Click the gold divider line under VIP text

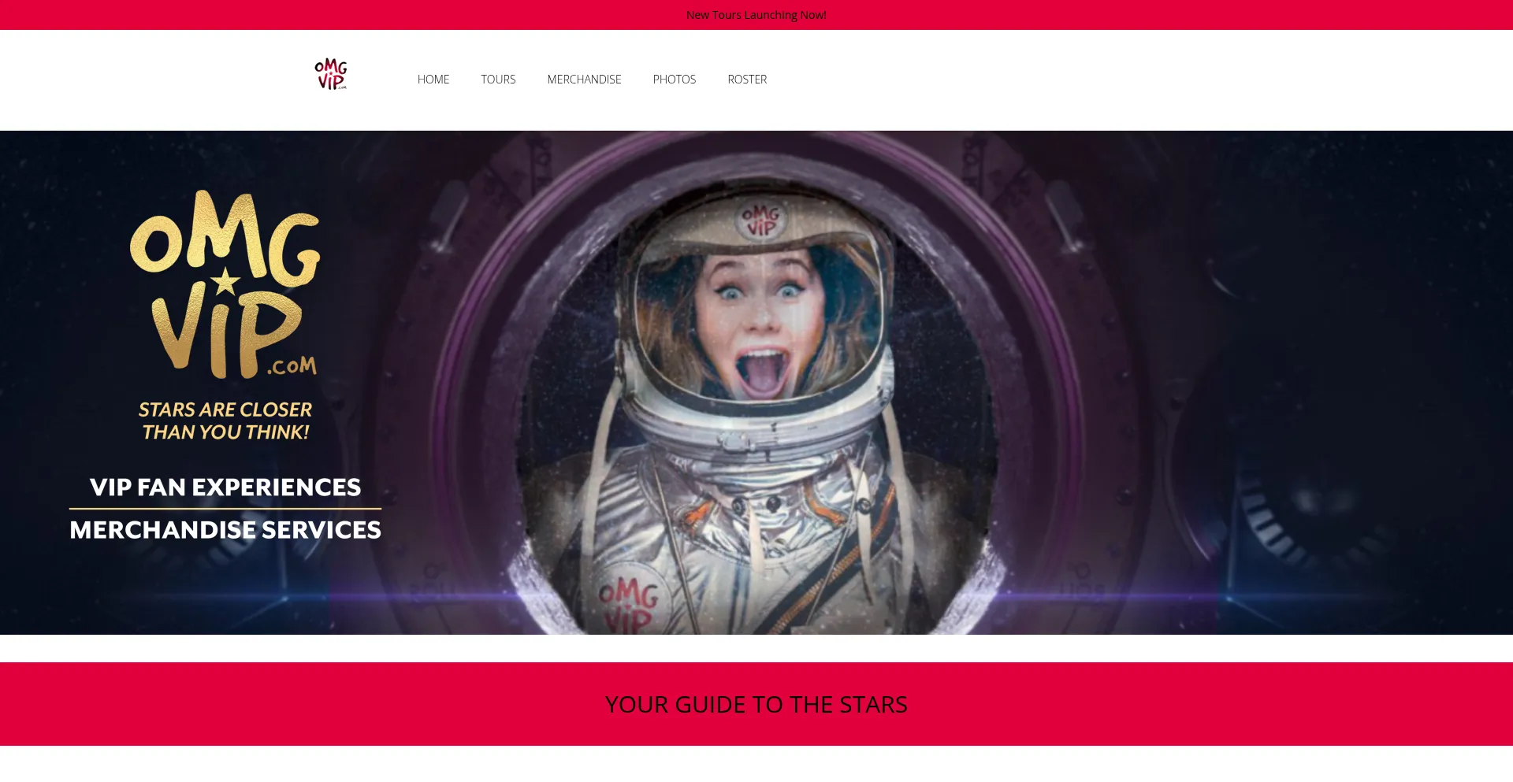[x=225, y=509]
